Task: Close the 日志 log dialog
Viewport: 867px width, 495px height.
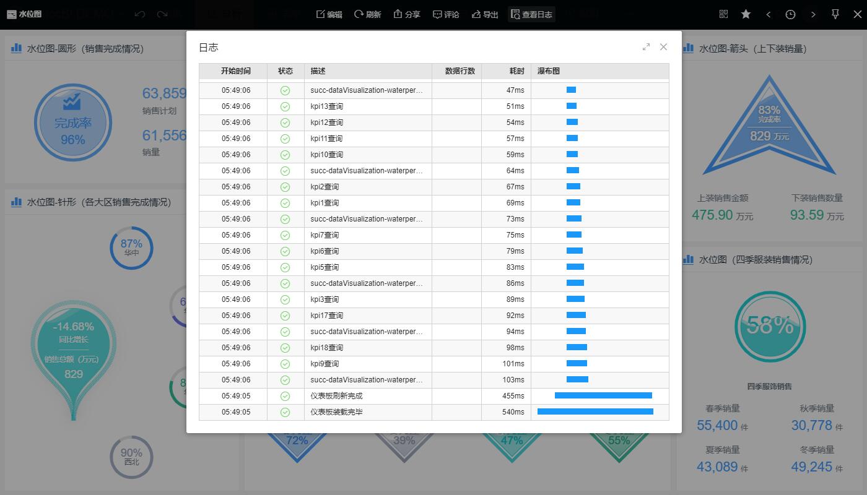Action: pyautogui.click(x=663, y=47)
